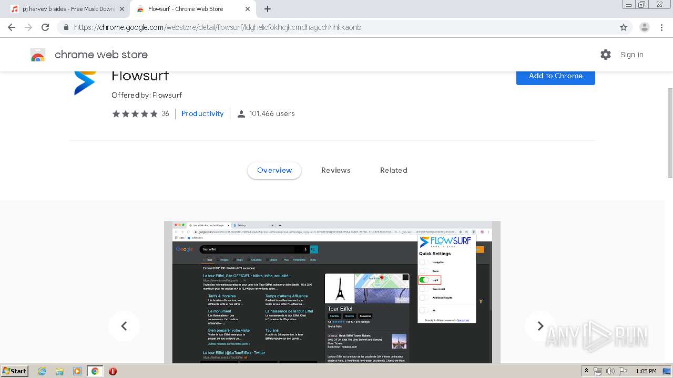Viewport: 673px width, 378px height.
Task: Close the pj harvey b sides tab
Action: pyautogui.click(x=122, y=9)
